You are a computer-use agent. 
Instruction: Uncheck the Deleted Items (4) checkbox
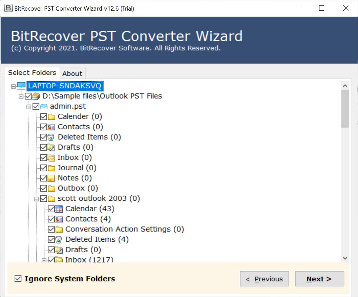coord(52,240)
